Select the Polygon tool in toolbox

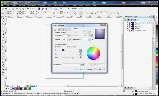point(3,43)
